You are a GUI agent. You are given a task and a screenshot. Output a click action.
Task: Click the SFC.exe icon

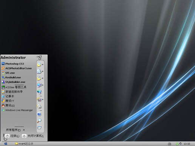pyautogui.click(x=3, y=73)
